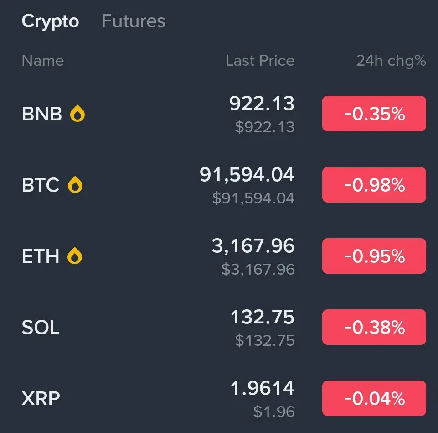Tap the BTC -0.98% change badge

[374, 185]
